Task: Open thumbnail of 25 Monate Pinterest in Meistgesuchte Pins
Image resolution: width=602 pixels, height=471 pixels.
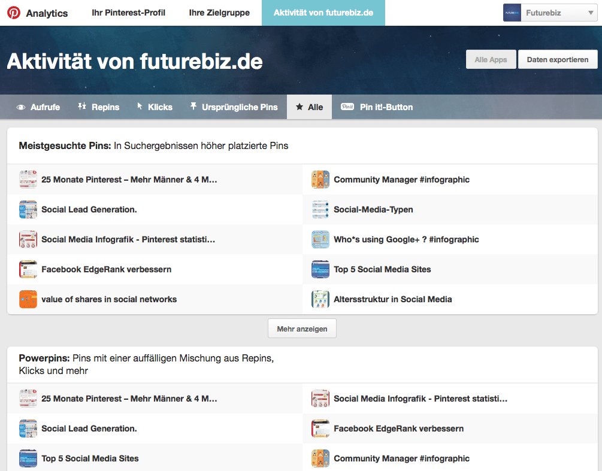Action: 28,180
